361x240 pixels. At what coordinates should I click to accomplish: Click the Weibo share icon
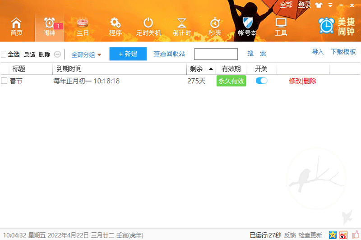[x=343, y=235]
